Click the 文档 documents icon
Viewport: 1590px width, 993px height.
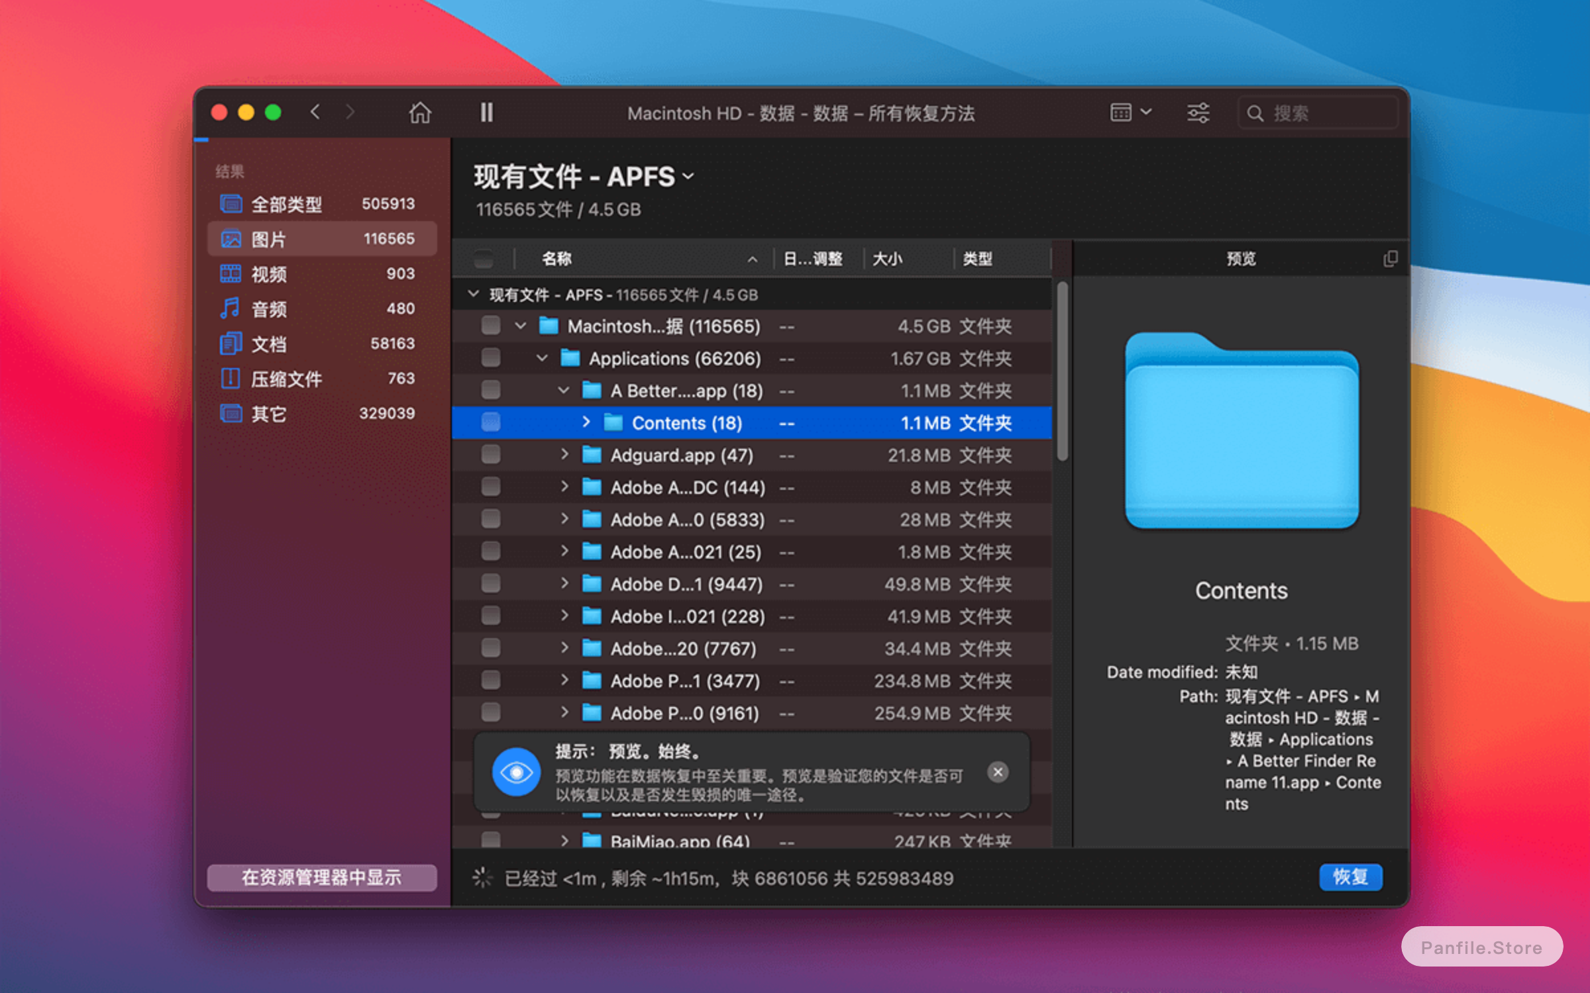pos(231,343)
